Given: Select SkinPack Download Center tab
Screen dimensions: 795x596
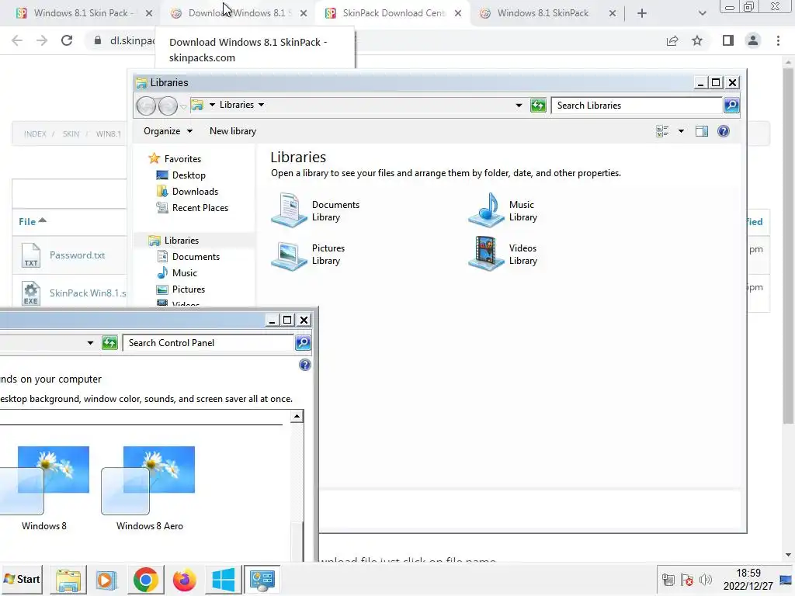Looking at the screenshot, I should click(x=391, y=14).
